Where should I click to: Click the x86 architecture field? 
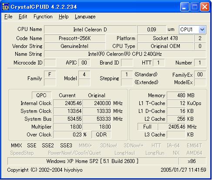(192, 161)
